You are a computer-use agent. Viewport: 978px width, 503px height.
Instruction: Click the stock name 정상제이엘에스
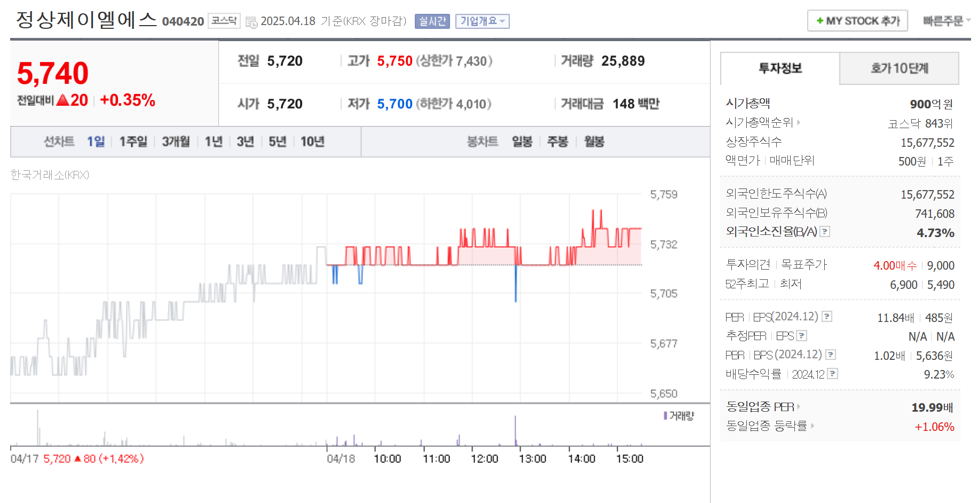86,20
